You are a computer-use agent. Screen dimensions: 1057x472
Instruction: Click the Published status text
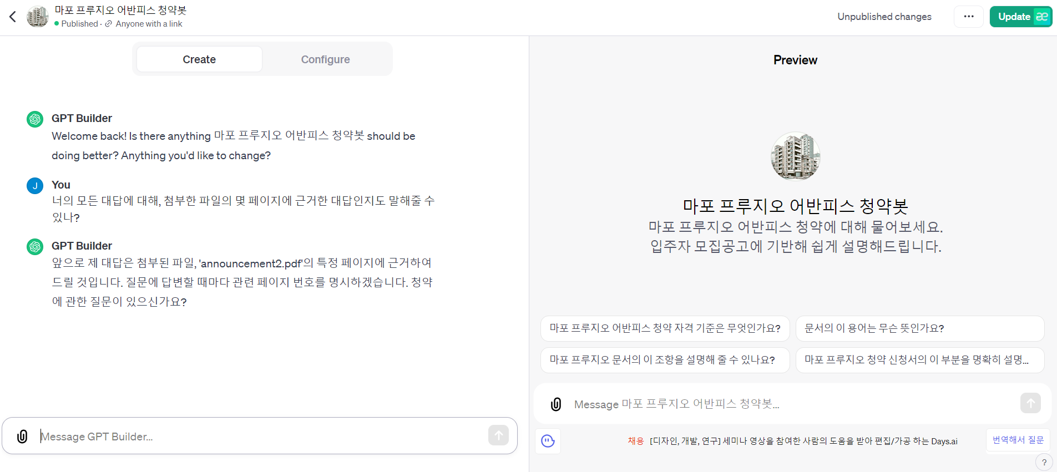pos(79,24)
